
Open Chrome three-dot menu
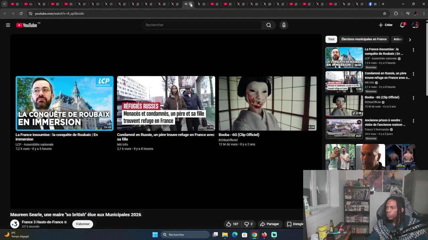(424, 13)
